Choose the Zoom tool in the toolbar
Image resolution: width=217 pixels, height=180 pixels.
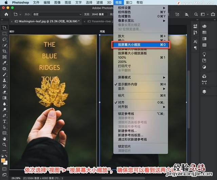coord(4,144)
